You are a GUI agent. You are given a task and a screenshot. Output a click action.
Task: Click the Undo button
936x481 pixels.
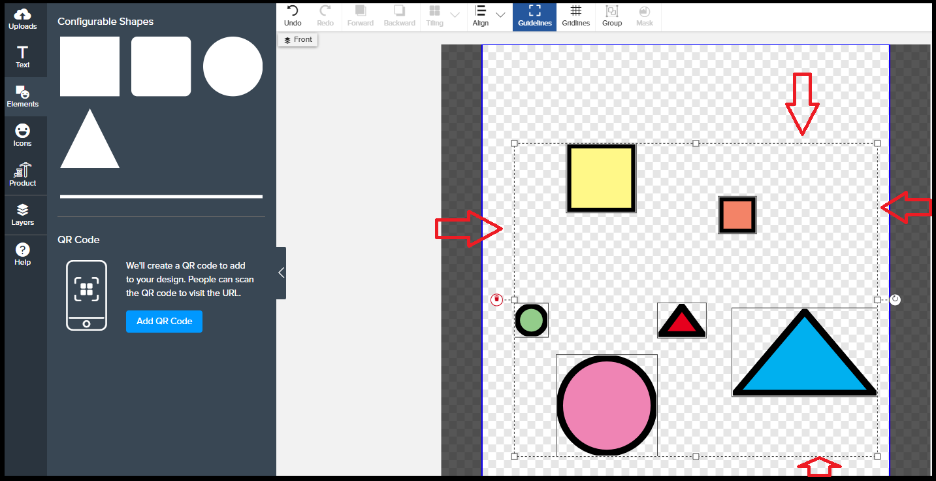(293, 16)
